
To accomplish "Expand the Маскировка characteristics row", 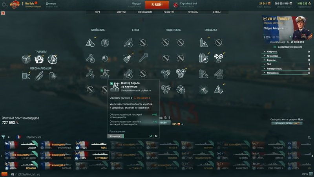I will (287, 73).
